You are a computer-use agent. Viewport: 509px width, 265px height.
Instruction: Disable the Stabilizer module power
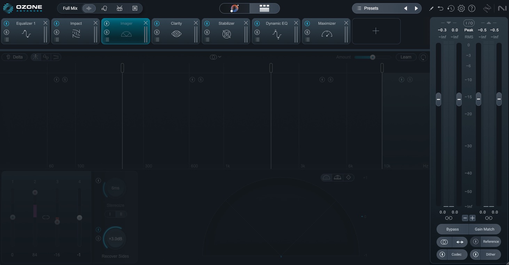pyautogui.click(x=207, y=23)
